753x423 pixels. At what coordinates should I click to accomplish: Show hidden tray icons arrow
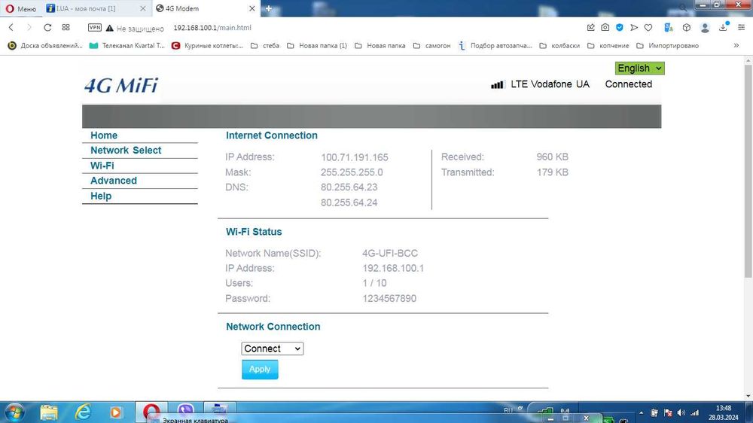pos(641,413)
